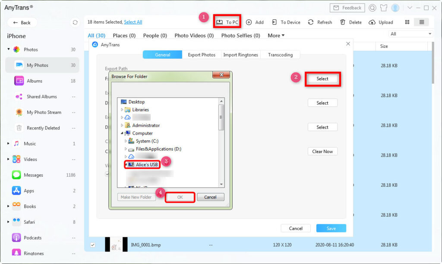
Task: Expand the Books tree arrow
Action: click(8, 206)
